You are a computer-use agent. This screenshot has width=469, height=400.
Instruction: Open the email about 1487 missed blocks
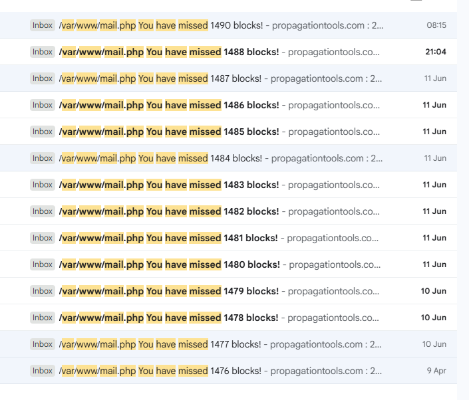click(x=228, y=78)
